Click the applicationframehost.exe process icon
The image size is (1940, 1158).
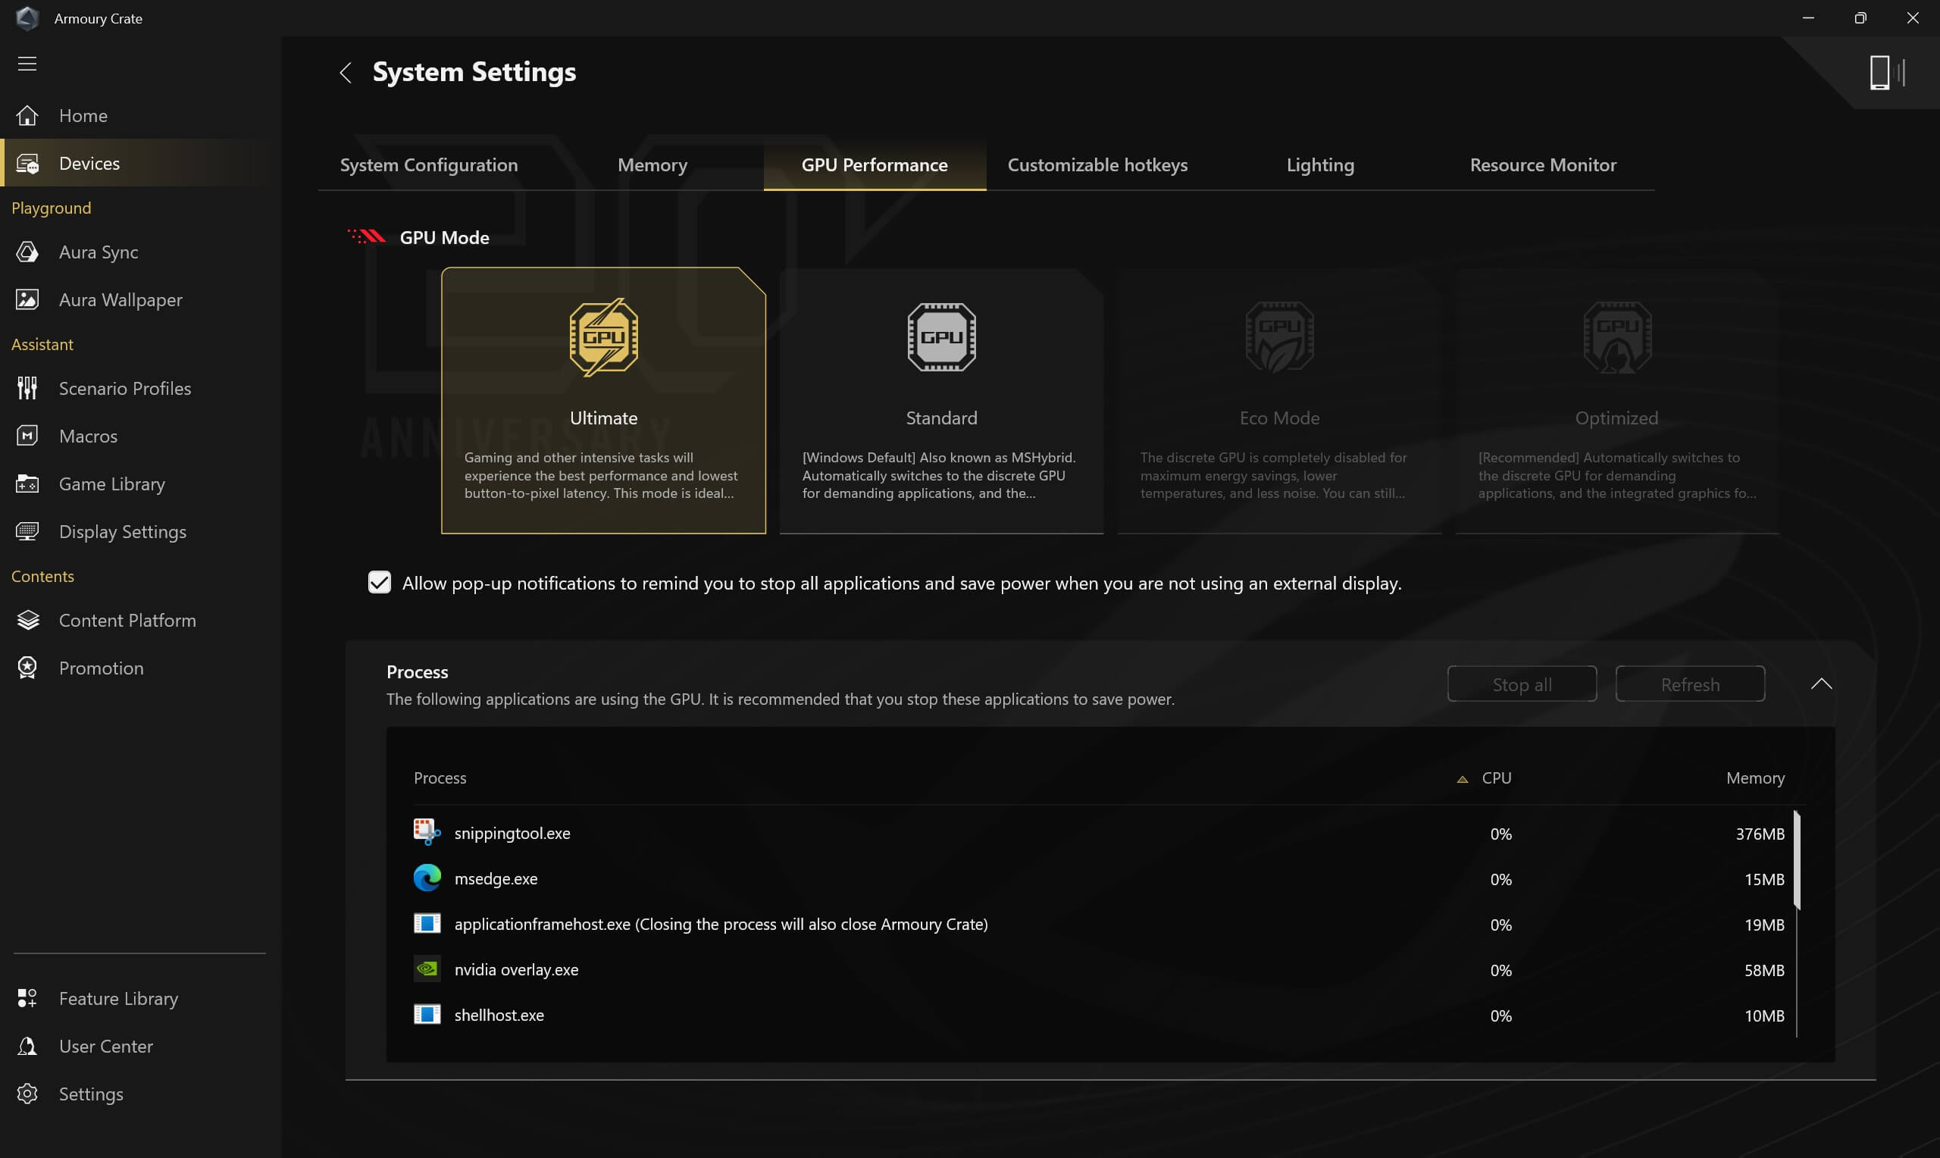[x=427, y=924]
